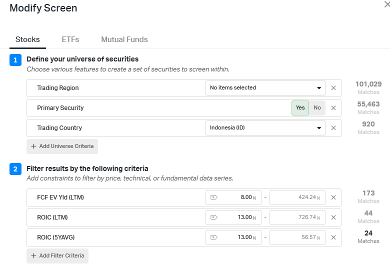390x266 pixels.
Task: Close the Modify Screen dialog
Action: [x=387, y=4]
